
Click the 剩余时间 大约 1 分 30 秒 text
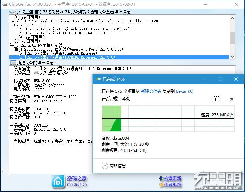pos(125,144)
